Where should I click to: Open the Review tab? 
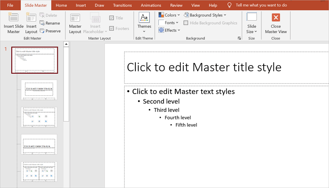(x=176, y=5)
